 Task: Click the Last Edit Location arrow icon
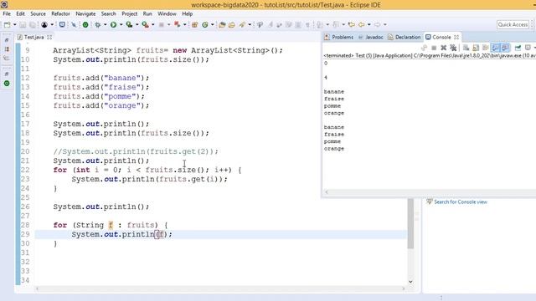point(351,24)
